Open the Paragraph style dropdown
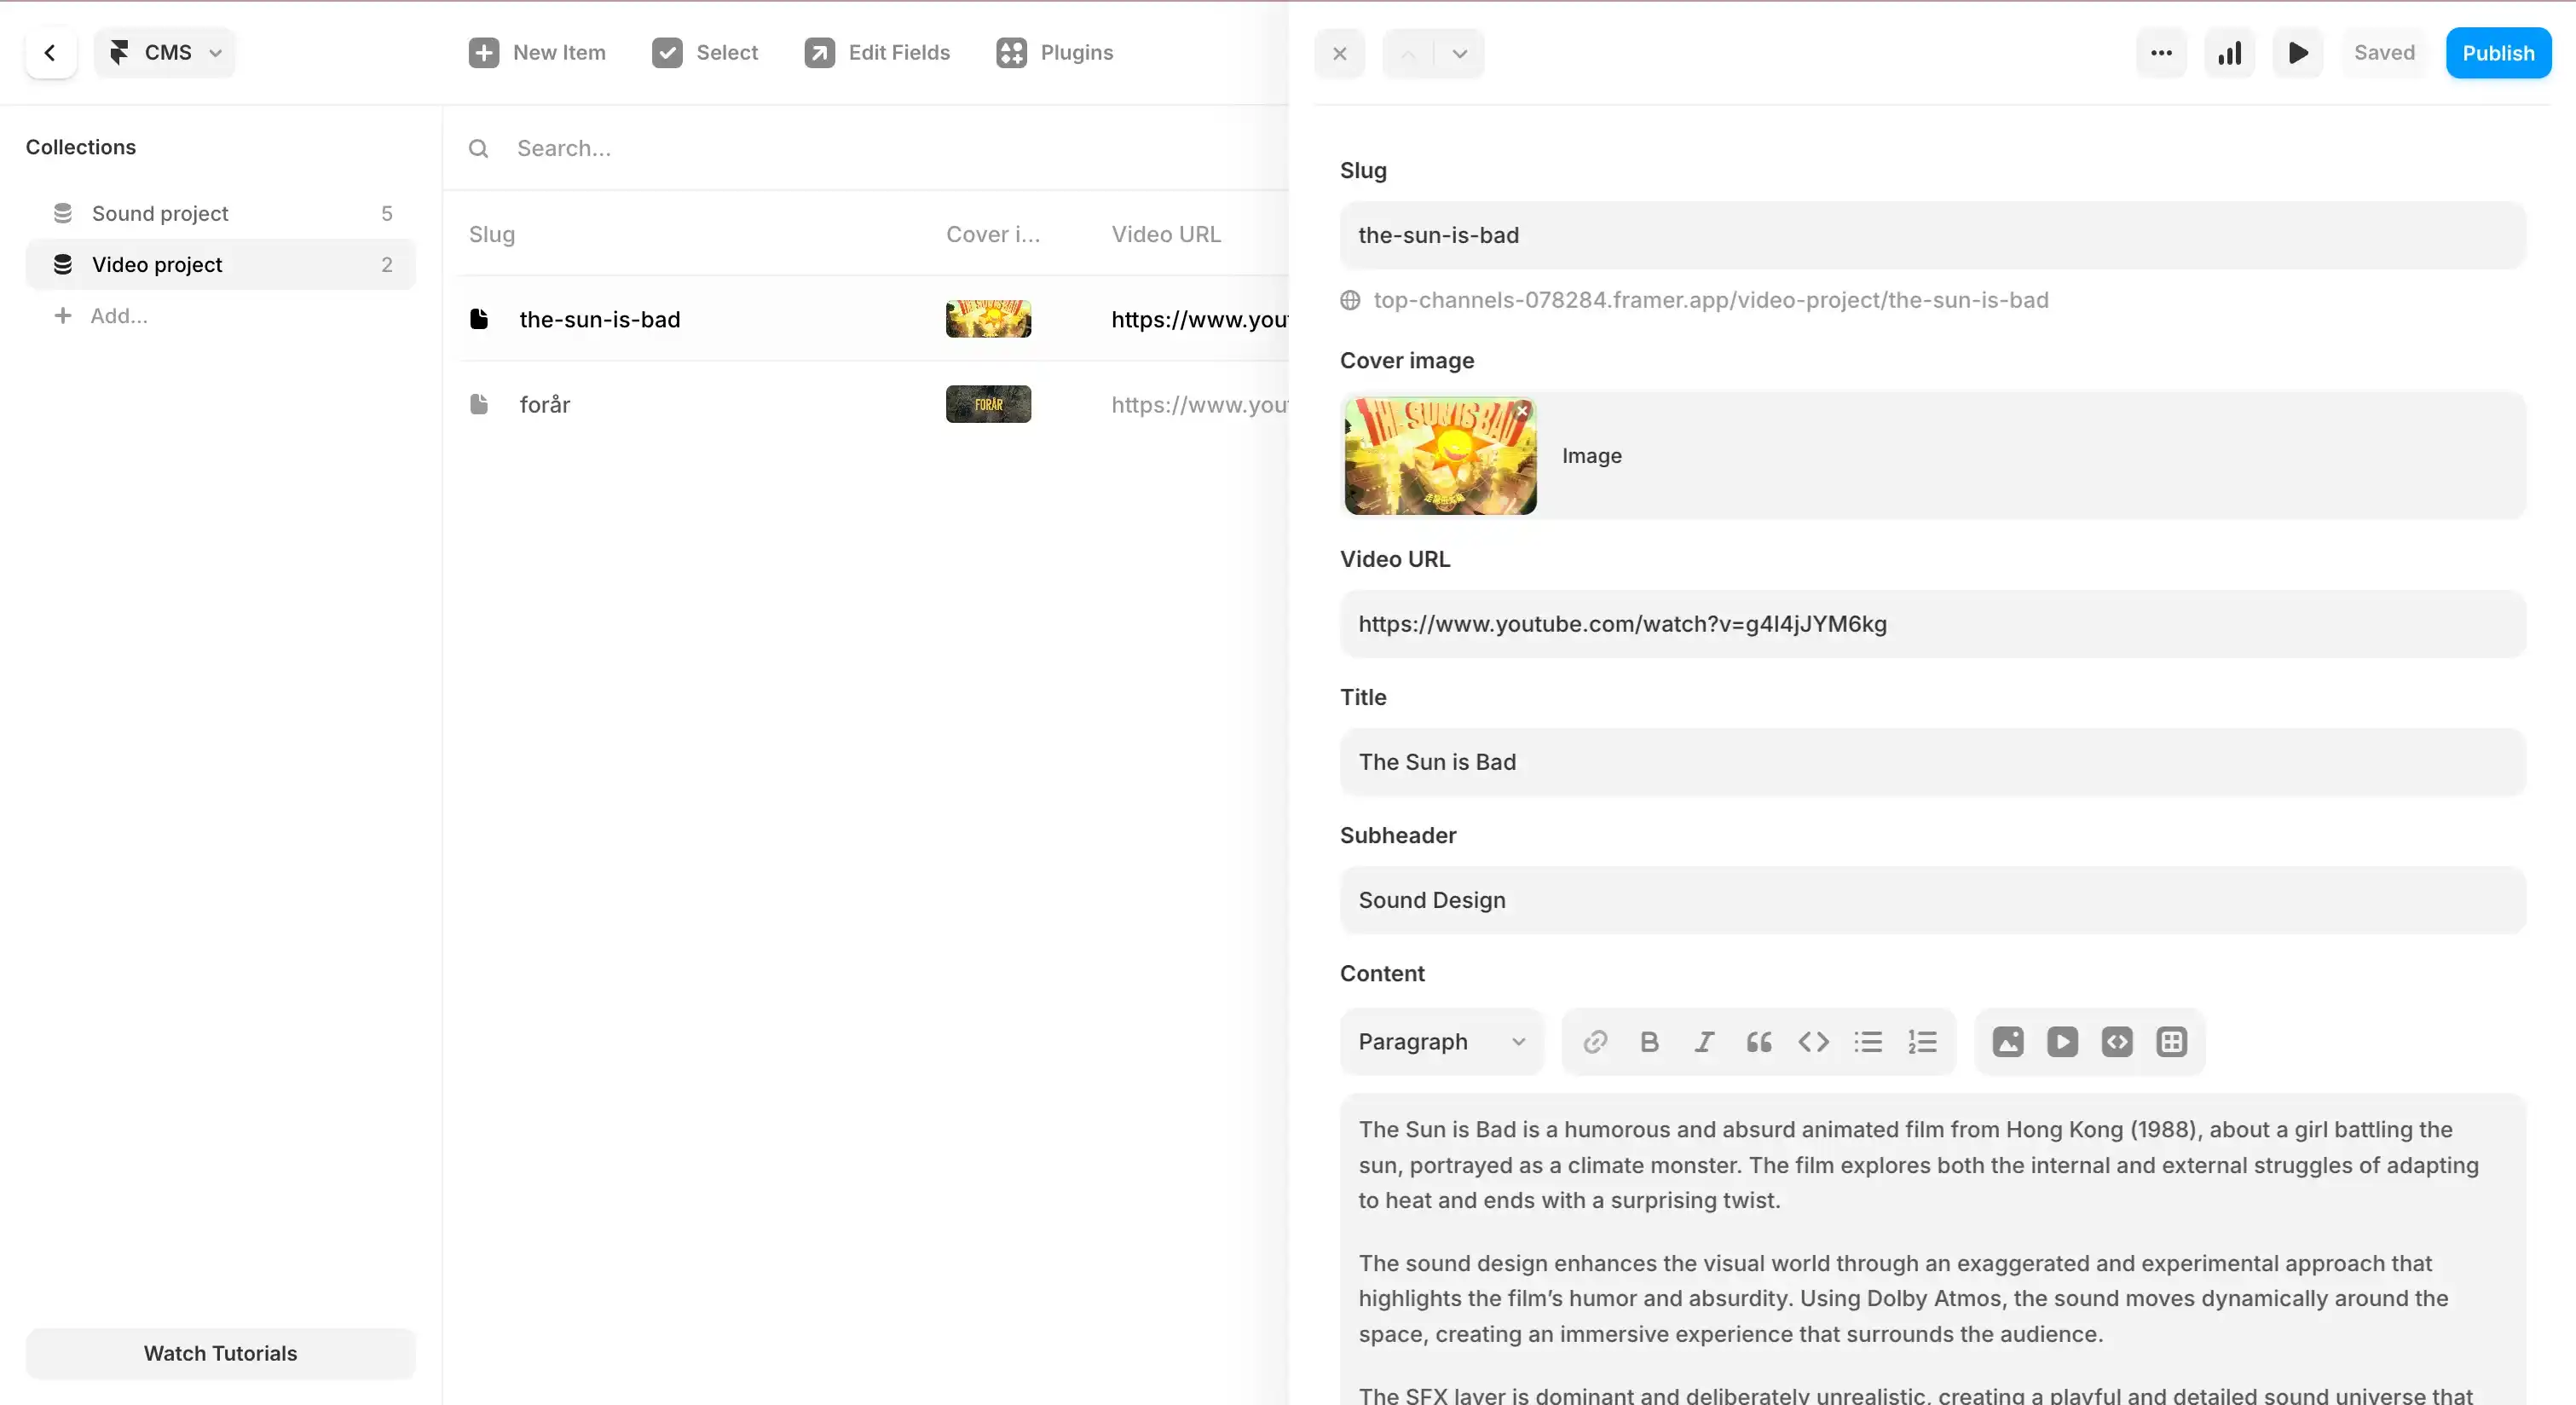This screenshot has width=2576, height=1405. (1441, 1042)
